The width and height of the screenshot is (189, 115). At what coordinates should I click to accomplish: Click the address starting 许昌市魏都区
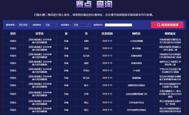[170, 94]
